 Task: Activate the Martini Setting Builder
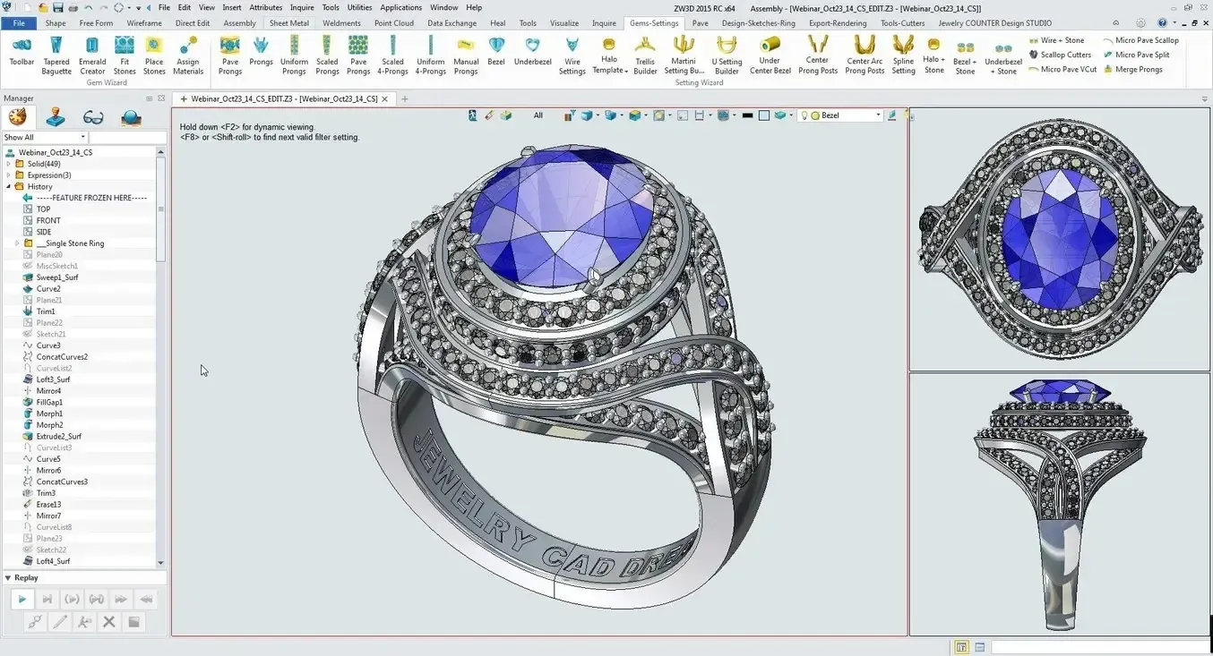click(x=684, y=54)
